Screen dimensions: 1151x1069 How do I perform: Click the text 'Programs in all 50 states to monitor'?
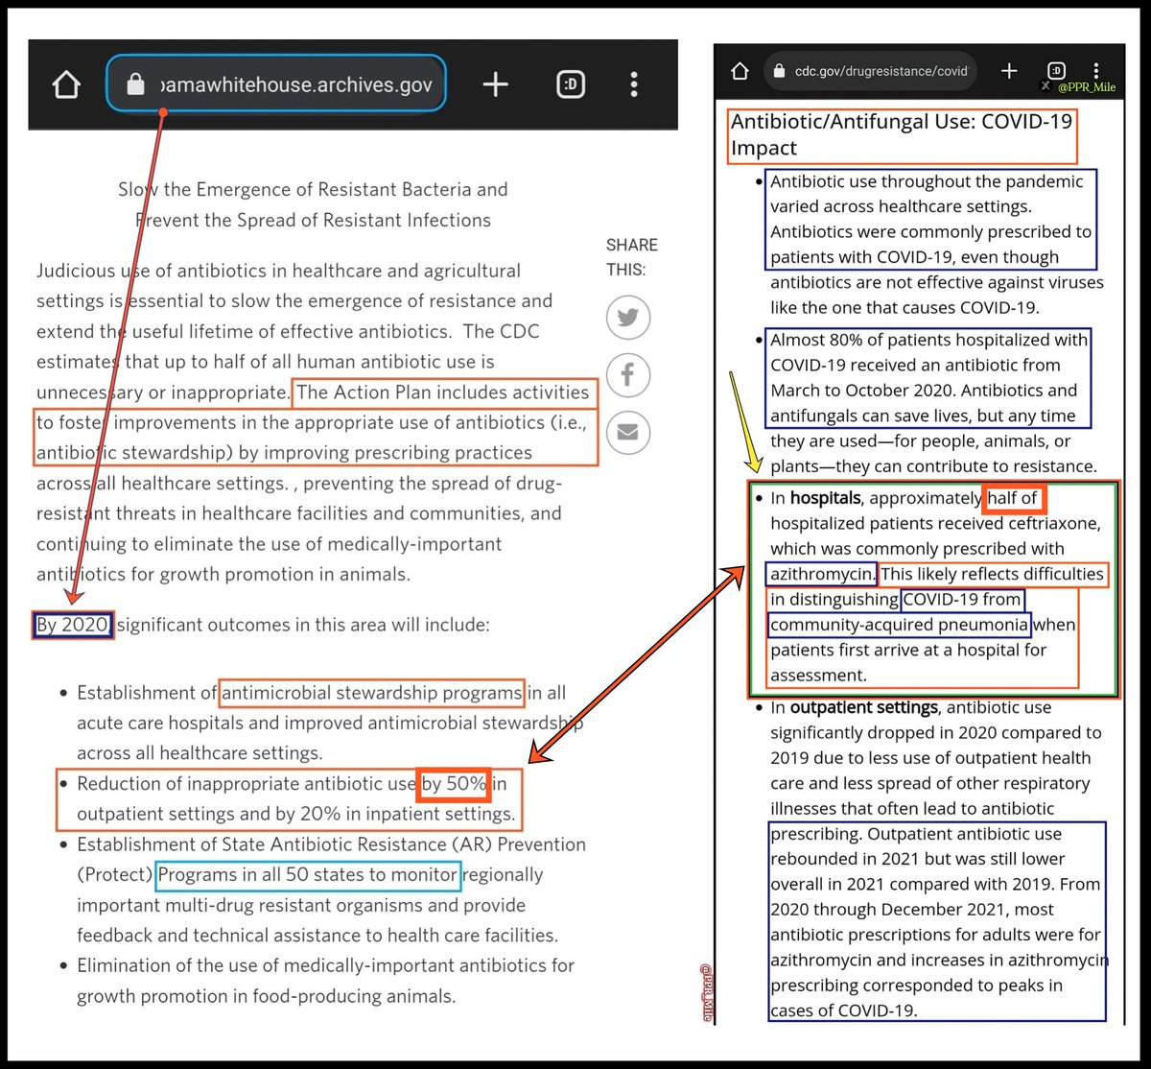click(308, 874)
